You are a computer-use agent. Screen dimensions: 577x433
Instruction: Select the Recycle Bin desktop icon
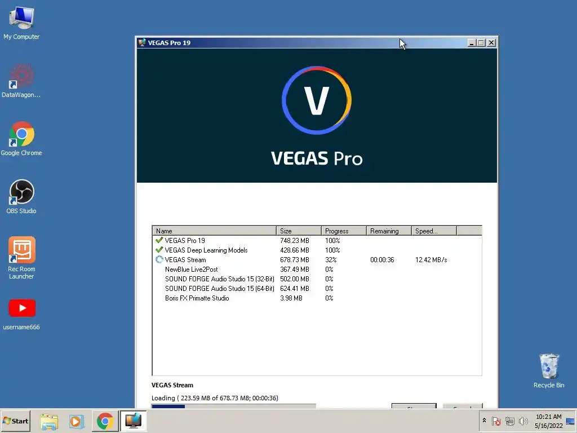click(x=549, y=371)
